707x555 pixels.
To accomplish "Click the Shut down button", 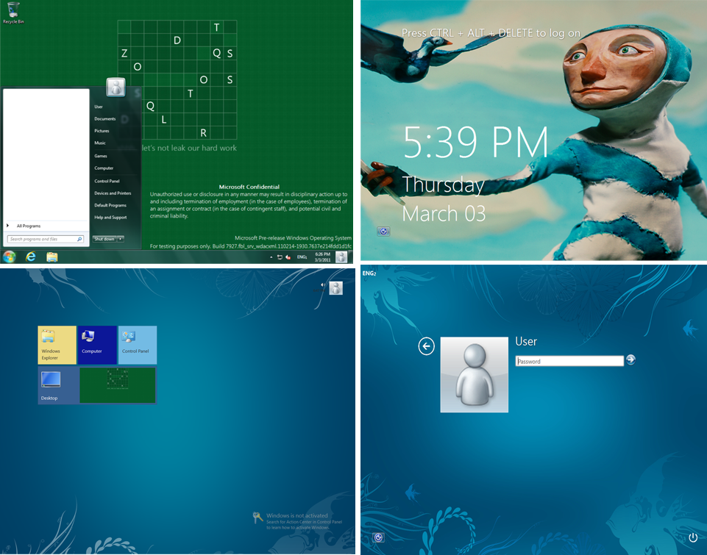I will 104,239.
